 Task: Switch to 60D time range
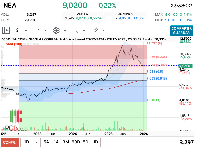[x=75, y=142]
